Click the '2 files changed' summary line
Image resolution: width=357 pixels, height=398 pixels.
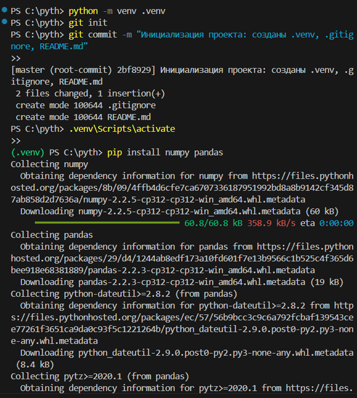coord(90,94)
